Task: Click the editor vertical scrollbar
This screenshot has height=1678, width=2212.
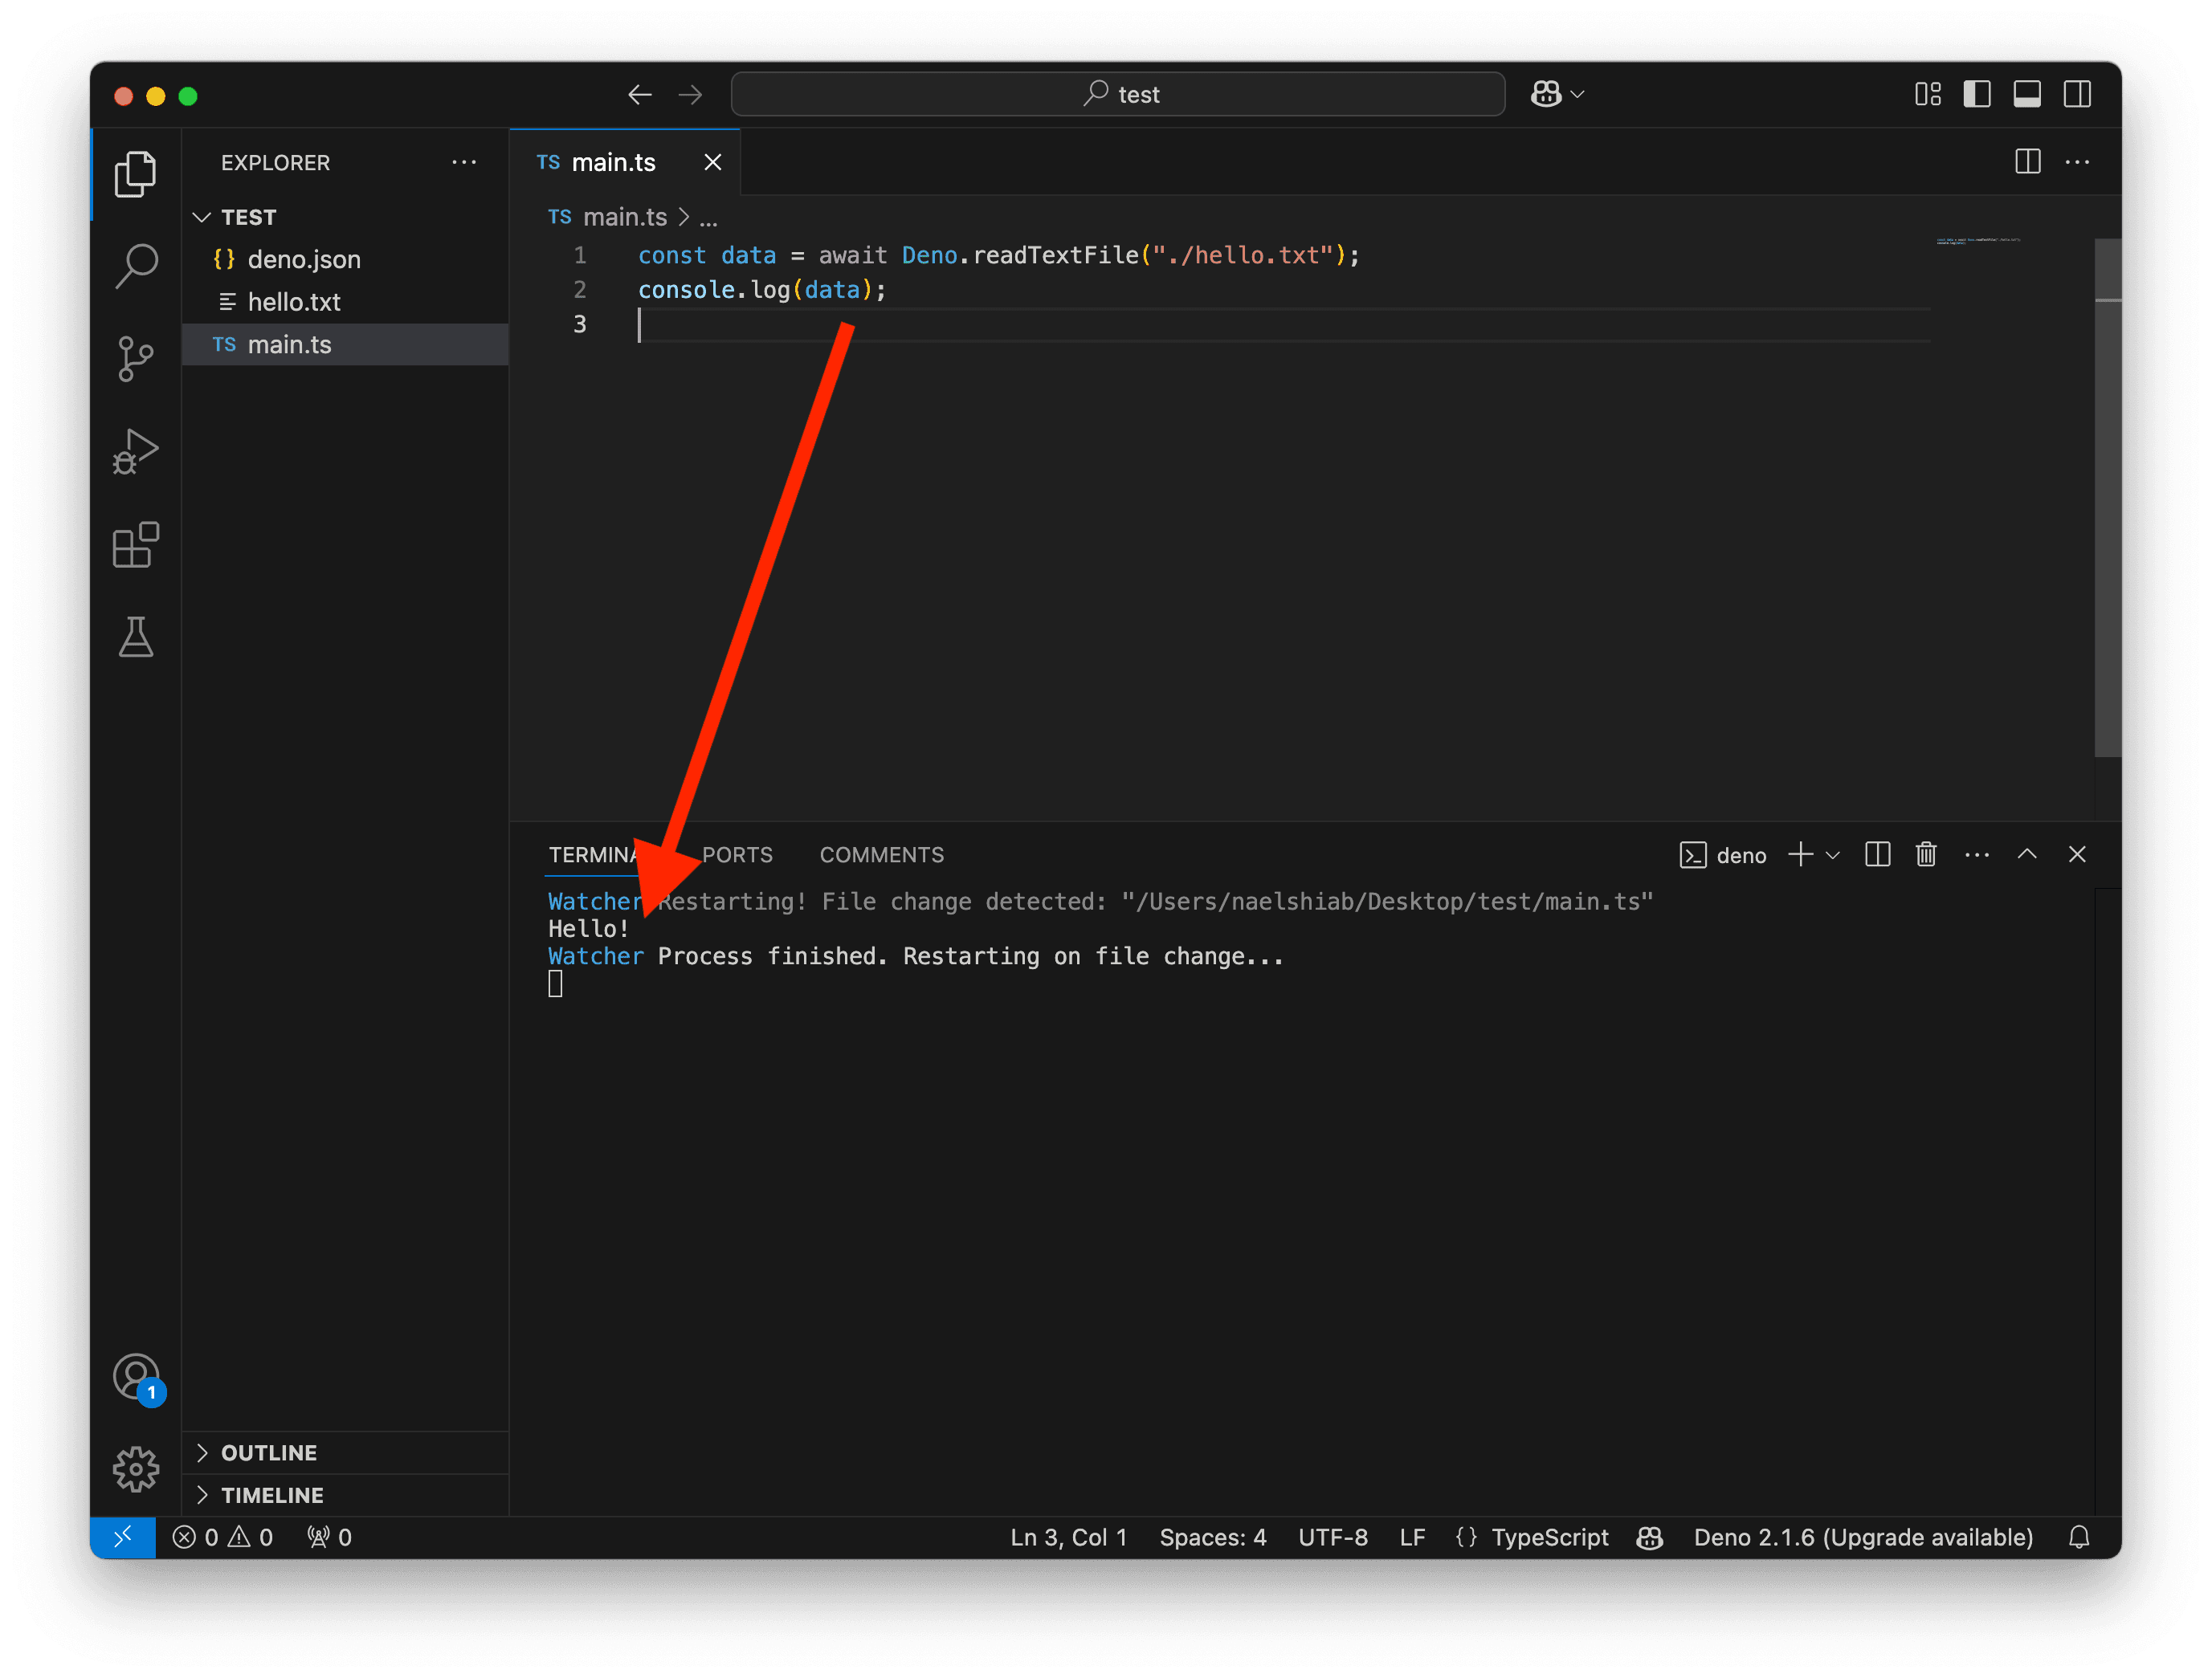Action: (2107, 498)
